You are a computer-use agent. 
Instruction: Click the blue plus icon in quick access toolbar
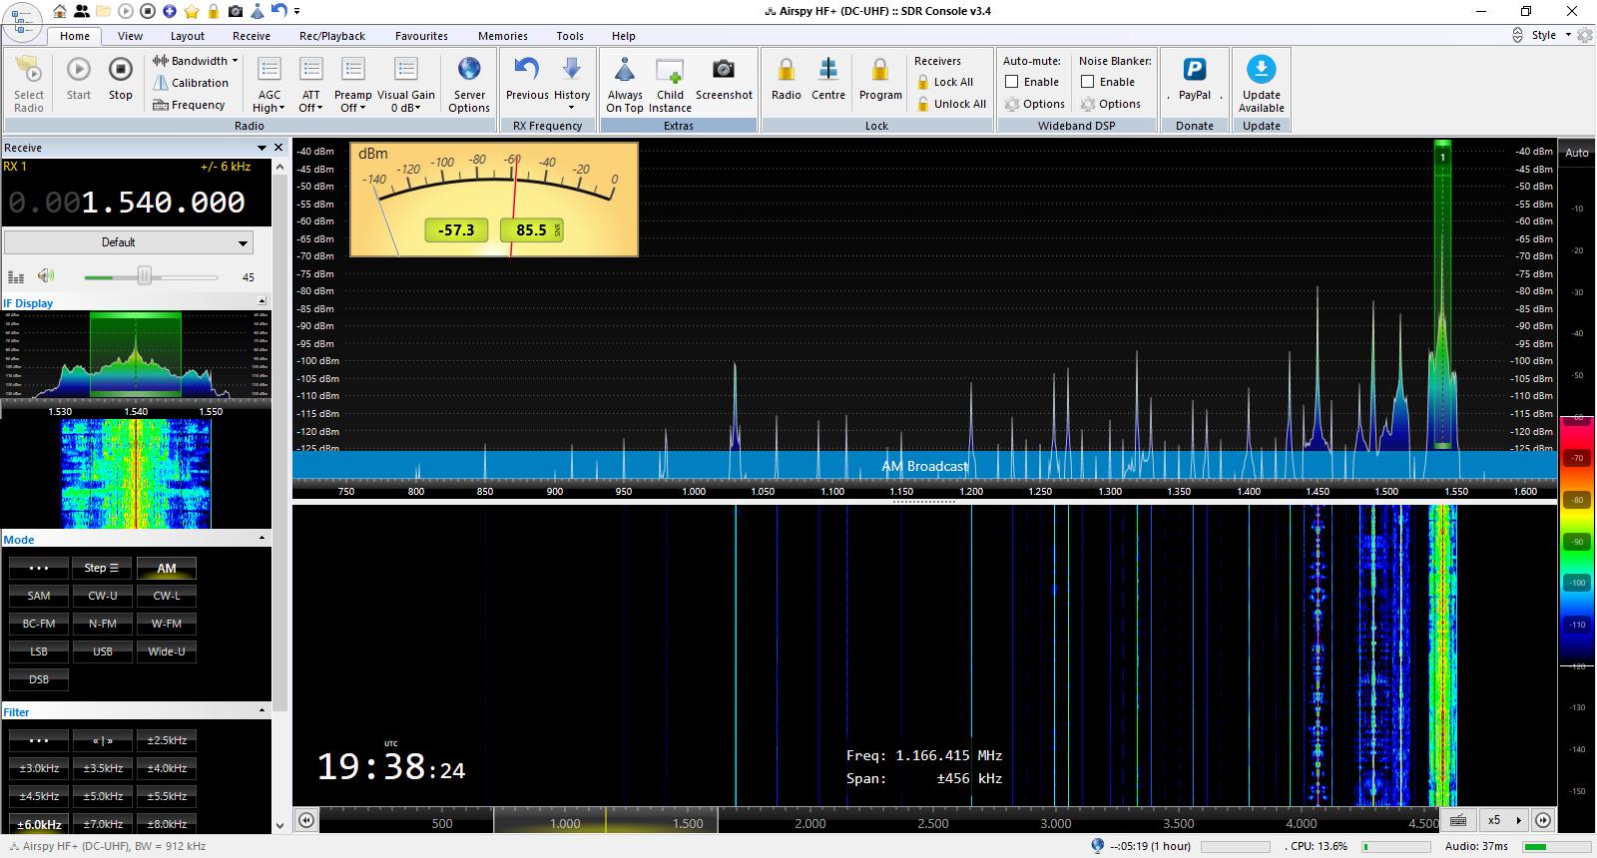(x=170, y=11)
